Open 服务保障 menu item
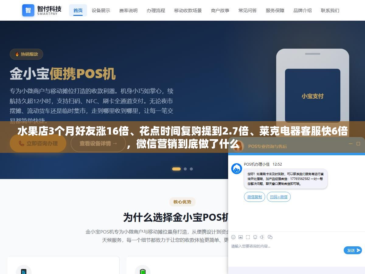 coord(275,10)
